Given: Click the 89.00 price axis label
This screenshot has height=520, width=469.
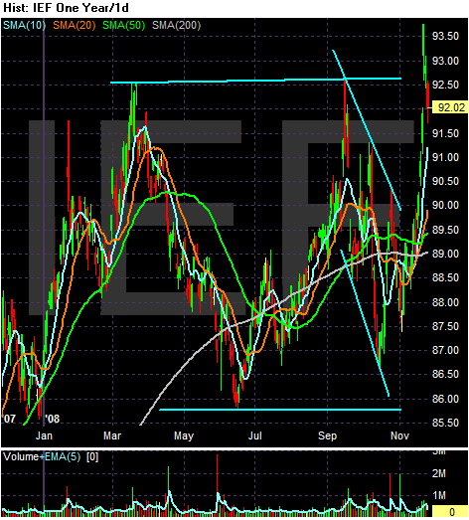Looking at the screenshot, I should point(445,254).
